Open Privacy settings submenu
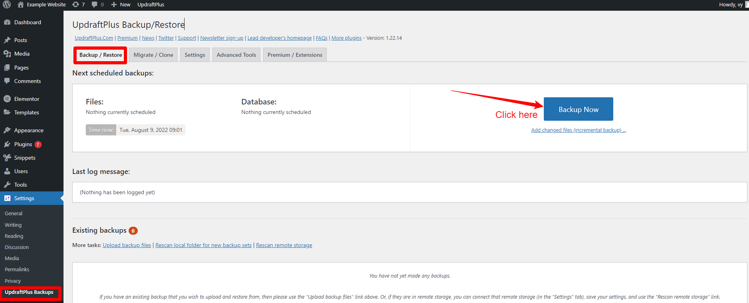The height and width of the screenshot is (303, 749). tap(13, 281)
